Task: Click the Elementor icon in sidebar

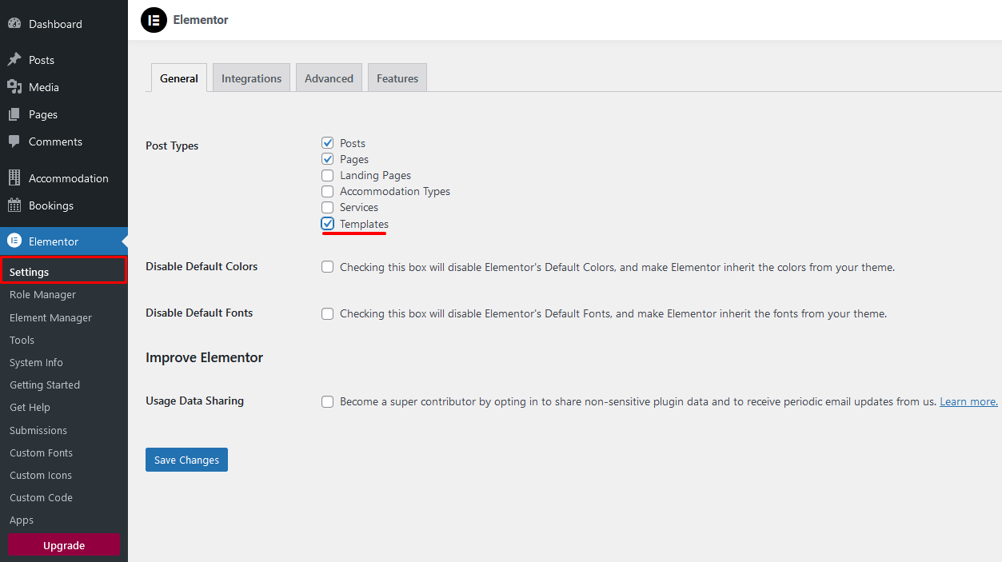Action: tap(14, 241)
